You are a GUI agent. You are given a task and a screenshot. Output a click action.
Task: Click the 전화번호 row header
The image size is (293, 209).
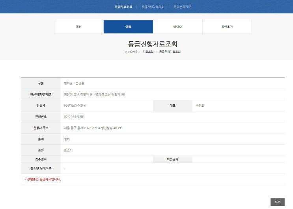41,117
